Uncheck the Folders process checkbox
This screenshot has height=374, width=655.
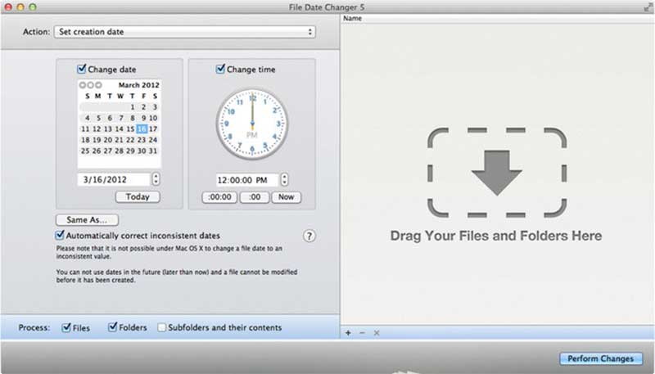[113, 327]
